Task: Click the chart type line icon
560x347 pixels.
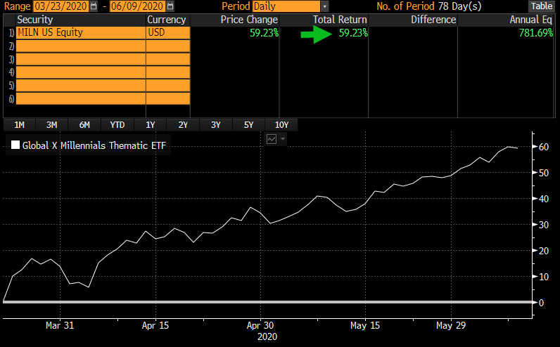Action: point(272,139)
